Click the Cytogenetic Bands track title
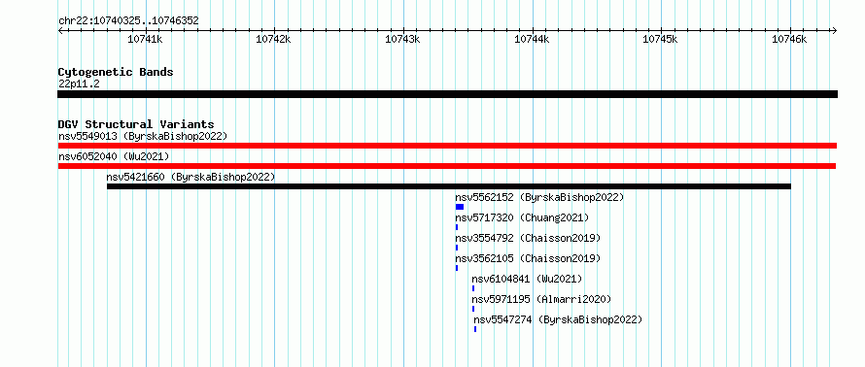Screen dimensions: 865x367 (x=116, y=72)
